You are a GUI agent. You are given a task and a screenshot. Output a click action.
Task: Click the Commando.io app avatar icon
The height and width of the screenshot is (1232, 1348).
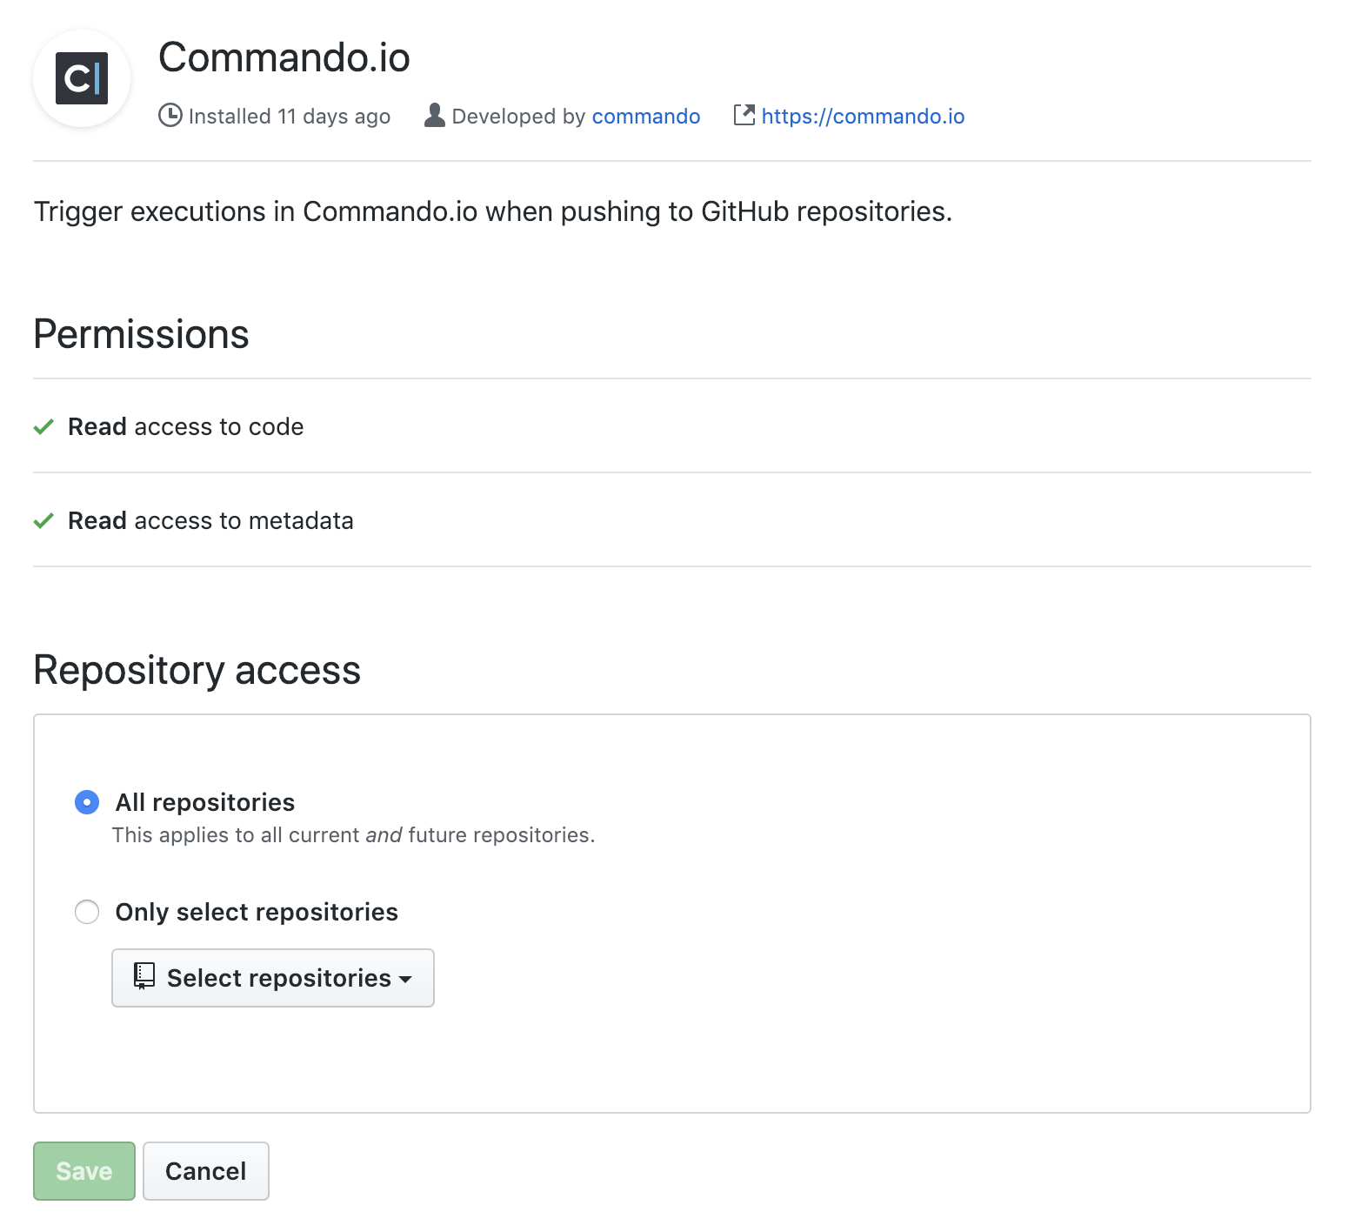point(81,78)
